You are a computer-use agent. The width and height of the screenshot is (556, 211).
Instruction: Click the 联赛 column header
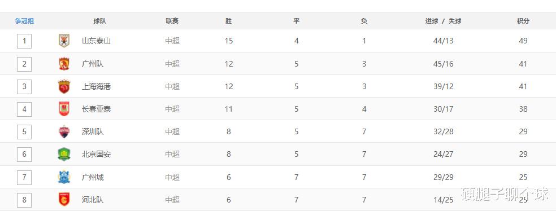(x=172, y=21)
